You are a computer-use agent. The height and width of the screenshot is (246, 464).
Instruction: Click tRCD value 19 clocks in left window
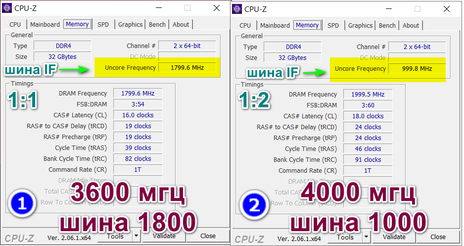coord(138,126)
